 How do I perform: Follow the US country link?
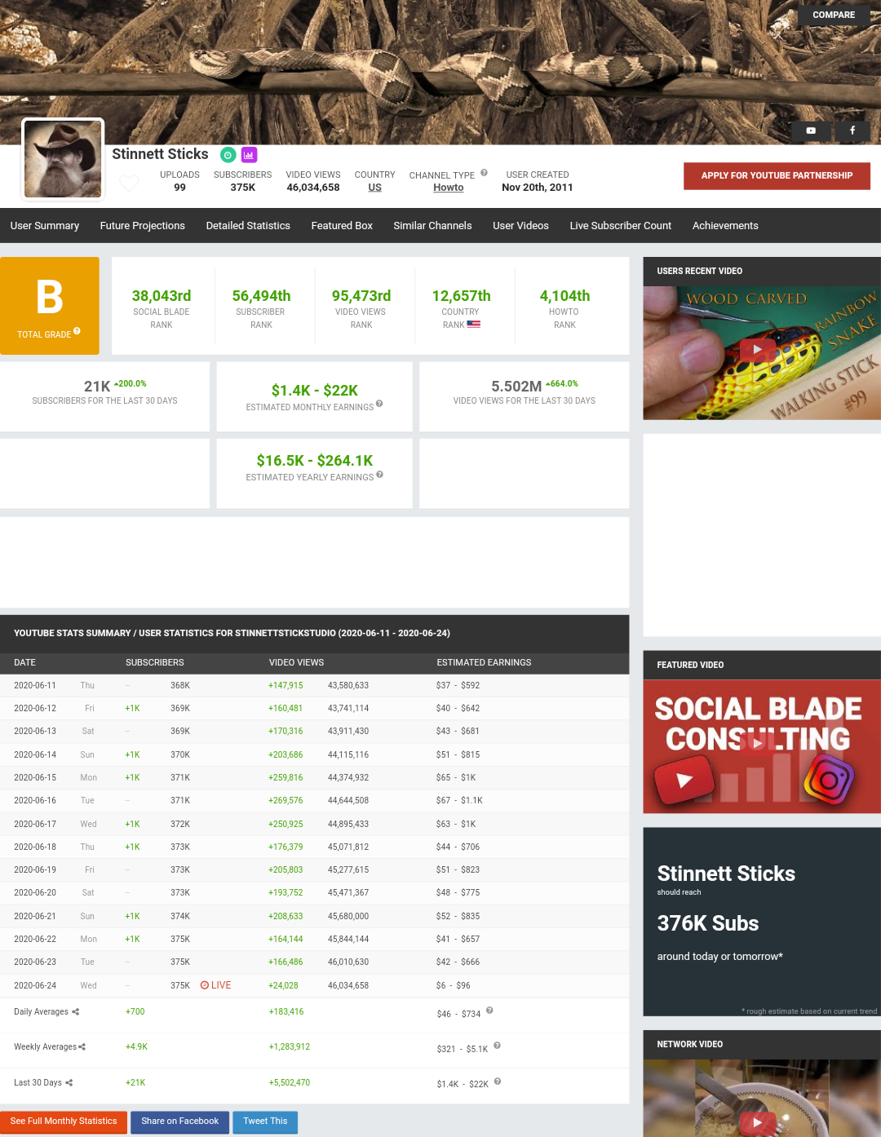[x=374, y=188]
